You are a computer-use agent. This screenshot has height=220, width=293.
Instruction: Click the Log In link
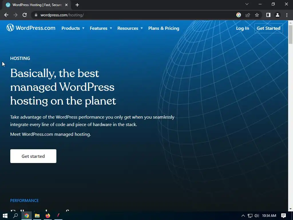[242, 28]
